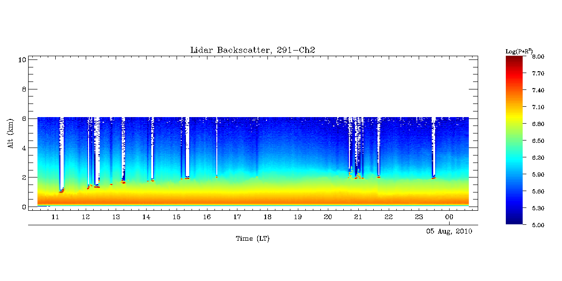Click time axis label 11
This screenshot has height=281, width=562.
click(x=55, y=217)
